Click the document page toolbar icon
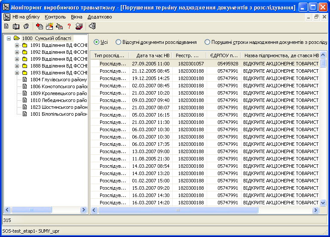Image resolution: width=330 pixels, height=237 pixels. click(6, 26)
